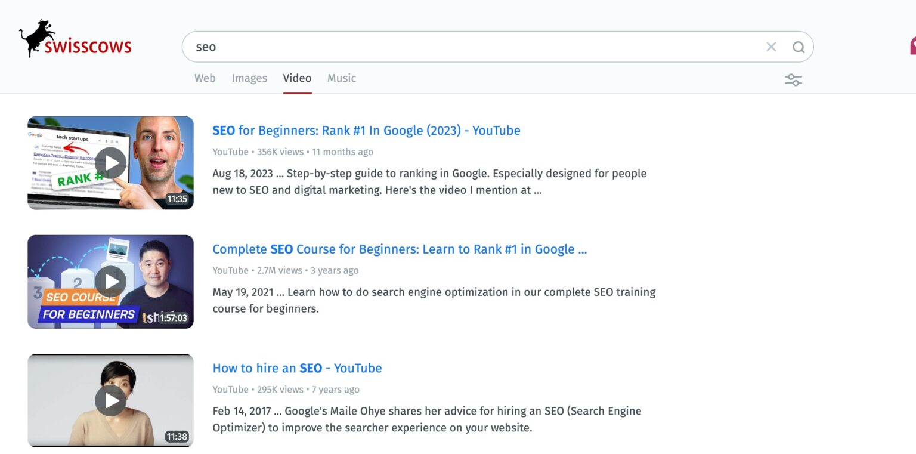Image resolution: width=916 pixels, height=454 pixels.
Task: Click the Swisscows logo
Action: click(x=75, y=41)
